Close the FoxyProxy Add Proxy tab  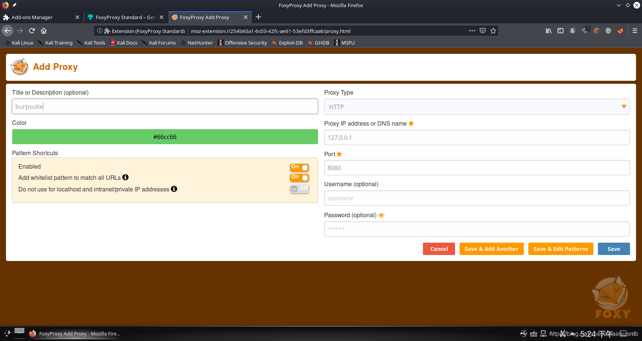point(246,17)
